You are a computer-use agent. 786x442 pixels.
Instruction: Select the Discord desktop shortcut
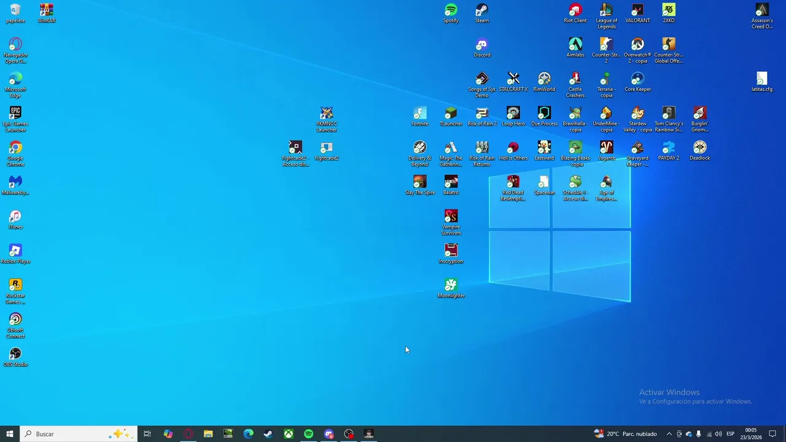tap(482, 48)
